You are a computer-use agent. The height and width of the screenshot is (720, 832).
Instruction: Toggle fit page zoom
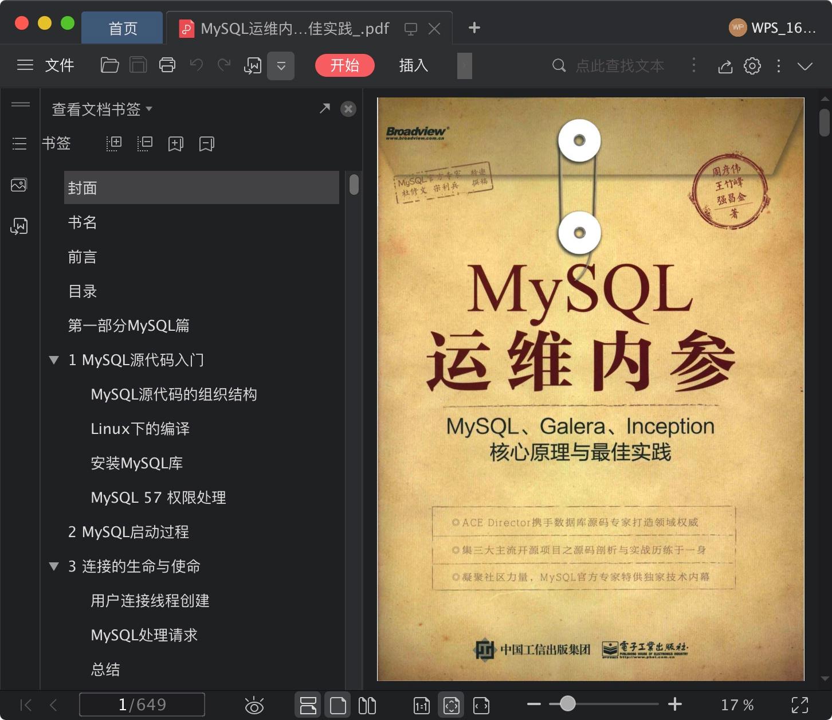point(452,705)
